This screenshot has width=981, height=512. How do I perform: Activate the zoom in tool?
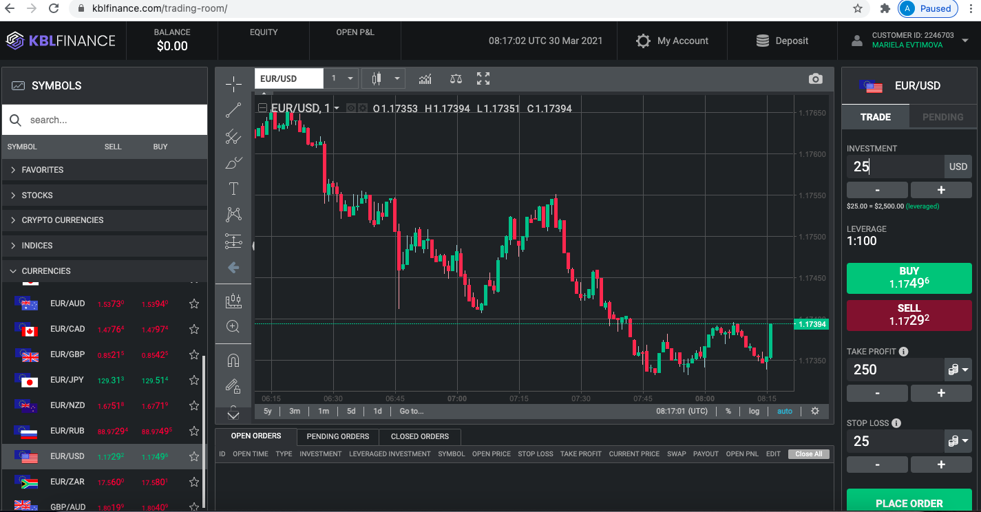[x=233, y=327]
